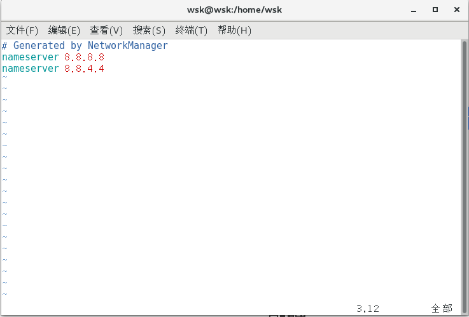Open the 查看(V) menu

coord(106,30)
